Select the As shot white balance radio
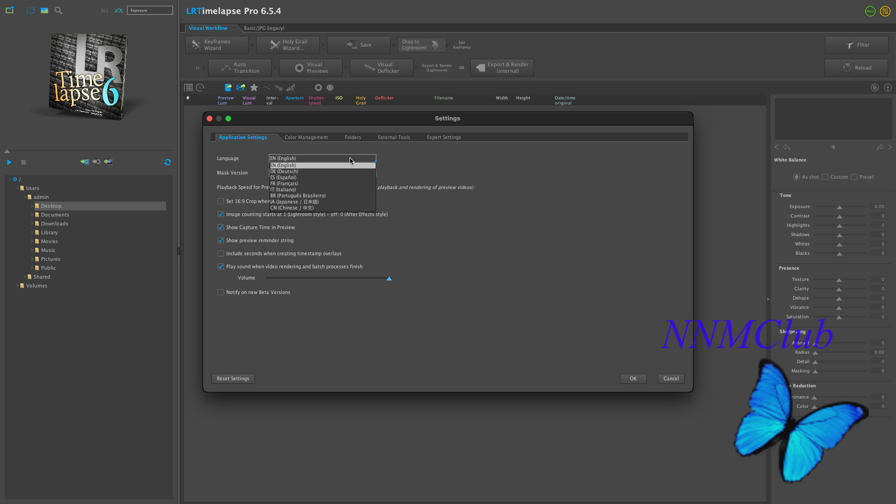Screen dimensions: 896x504 (796, 177)
